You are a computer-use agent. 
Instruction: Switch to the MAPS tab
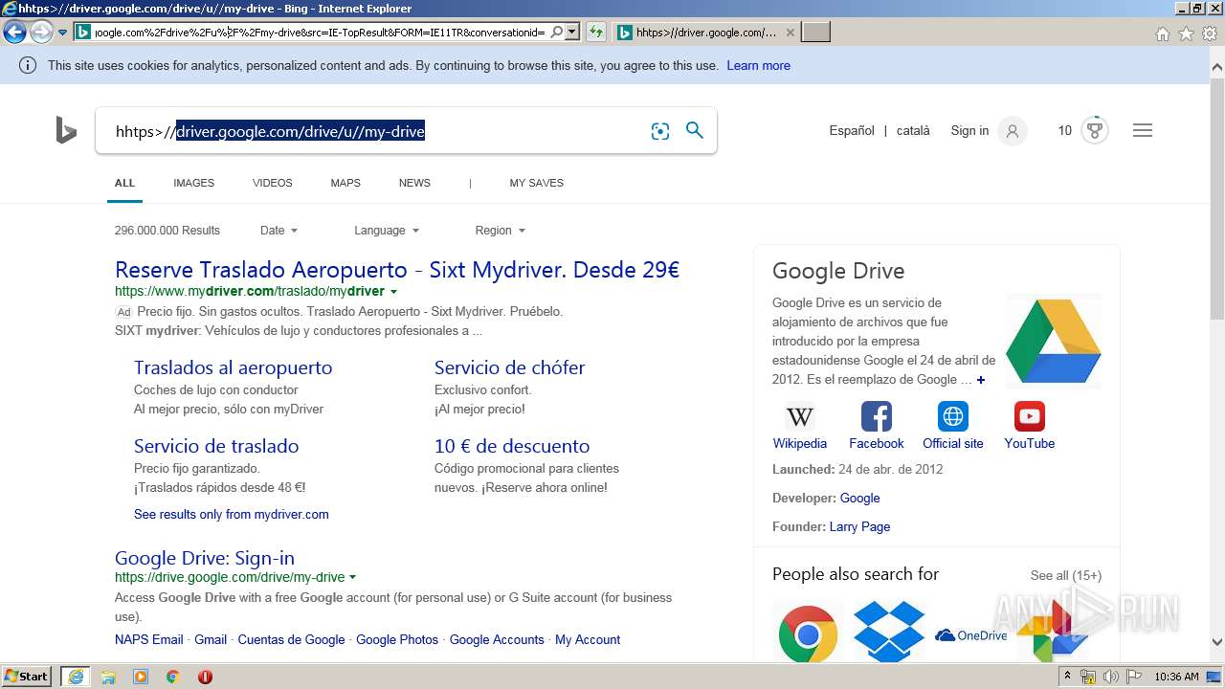coord(345,183)
